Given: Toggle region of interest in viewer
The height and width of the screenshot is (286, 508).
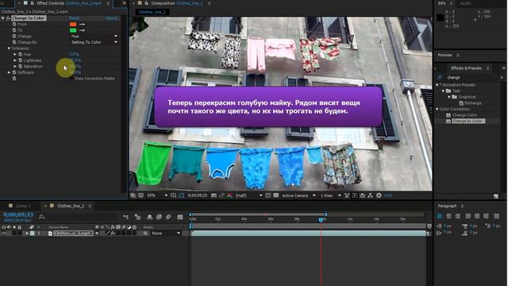Looking at the screenshot, I should 268,195.
